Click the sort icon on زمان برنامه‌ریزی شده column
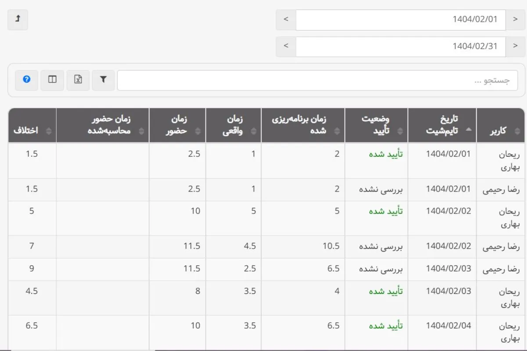This screenshot has width=527, height=351. coord(337,130)
